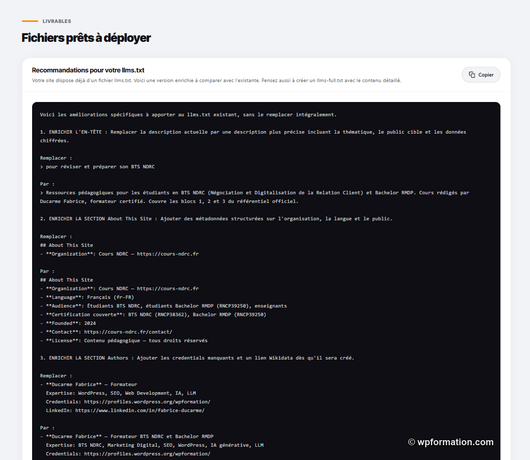Click 'Expertise: WordPress, SEO, Web Development' line
This screenshot has width=530, height=460.
coord(121,393)
